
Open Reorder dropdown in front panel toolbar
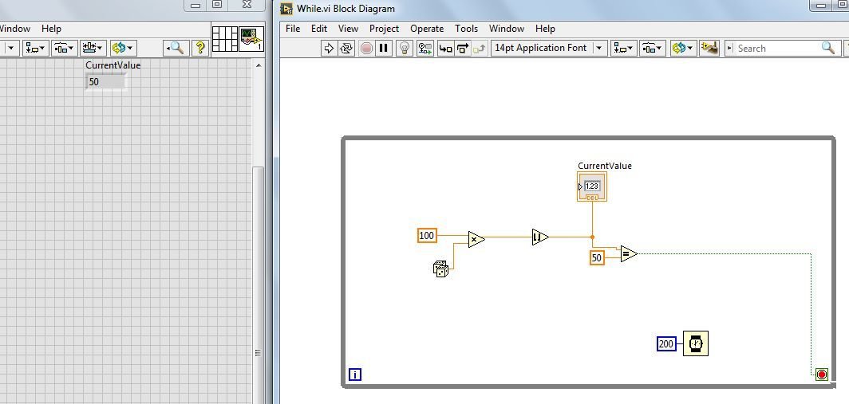click(x=123, y=48)
